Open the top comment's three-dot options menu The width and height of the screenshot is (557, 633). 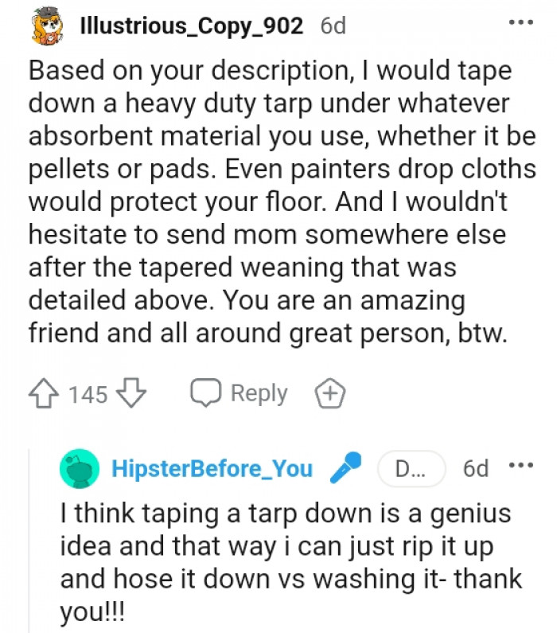pyautogui.click(x=522, y=23)
